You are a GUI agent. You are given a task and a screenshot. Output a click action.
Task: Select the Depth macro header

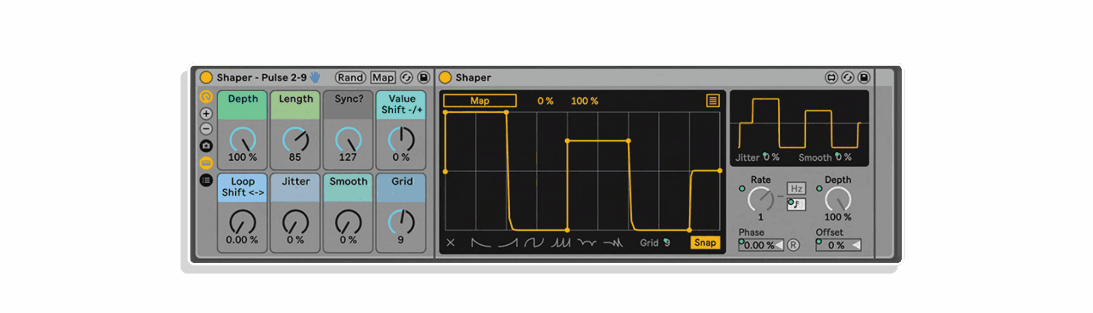pos(243,104)
